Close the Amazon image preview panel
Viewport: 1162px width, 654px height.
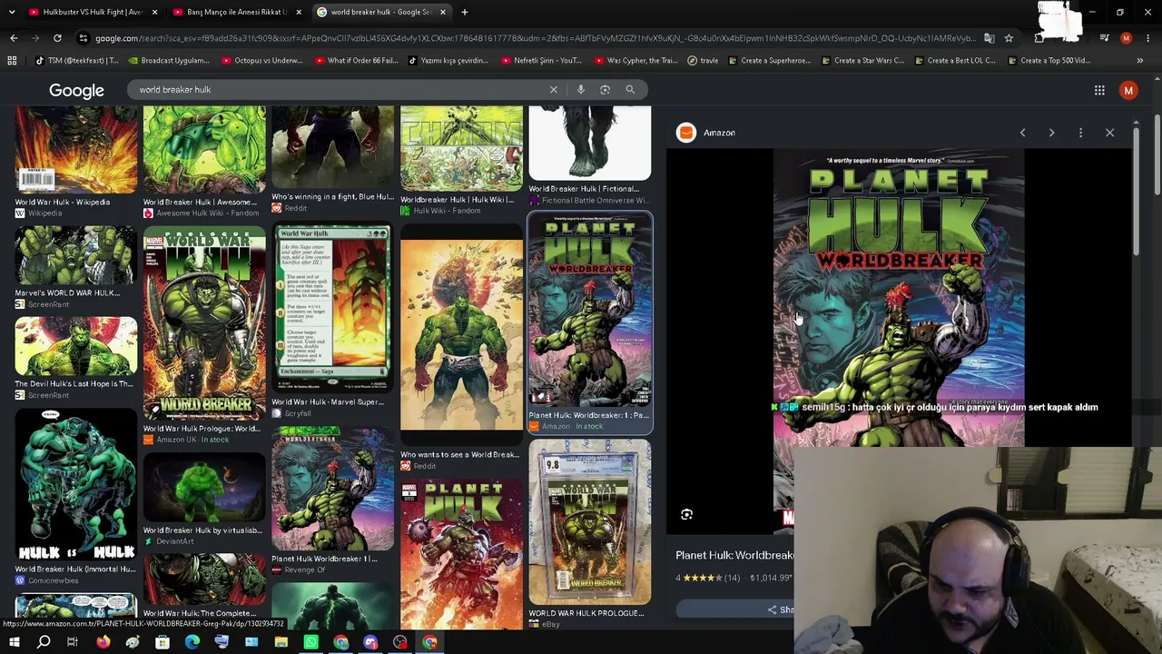[1109, 133]
